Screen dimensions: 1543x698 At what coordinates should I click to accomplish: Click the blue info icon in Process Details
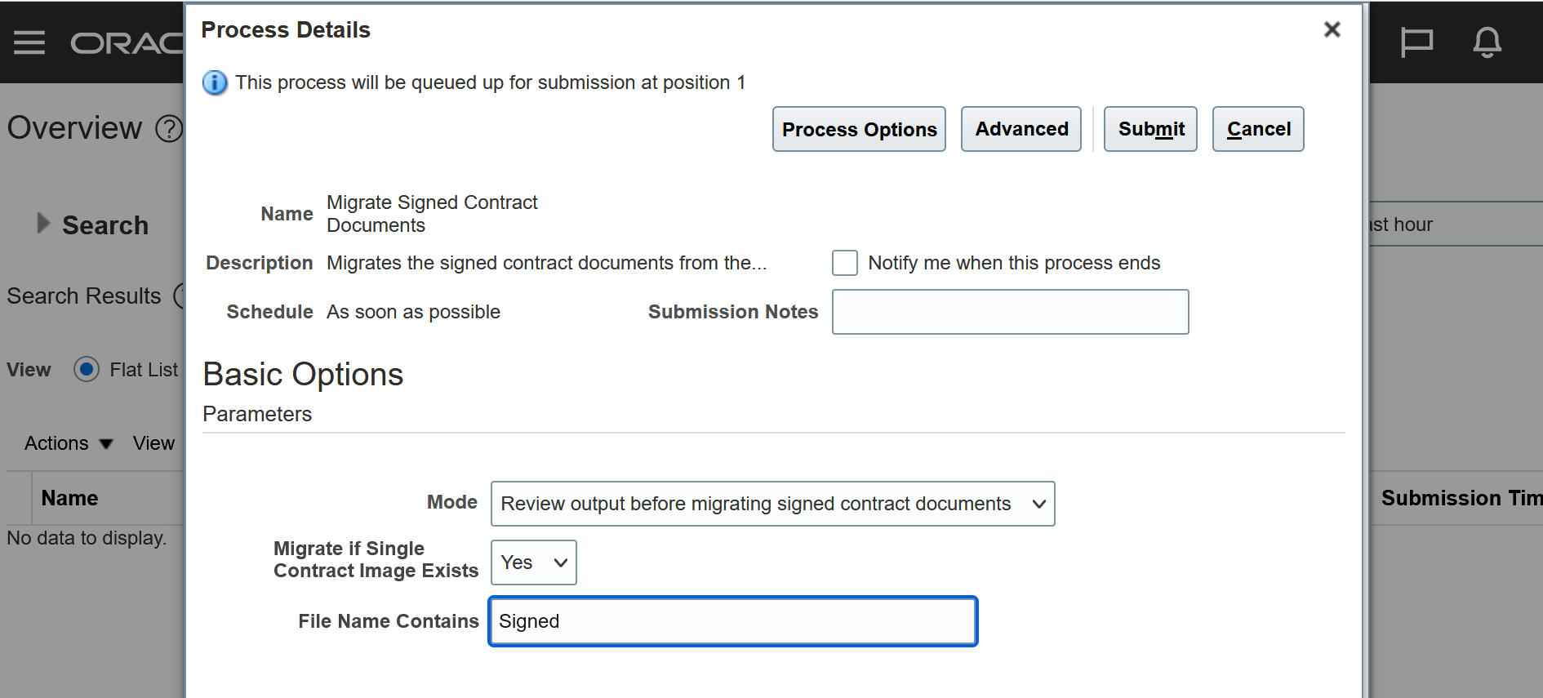[x=214, y=82]
